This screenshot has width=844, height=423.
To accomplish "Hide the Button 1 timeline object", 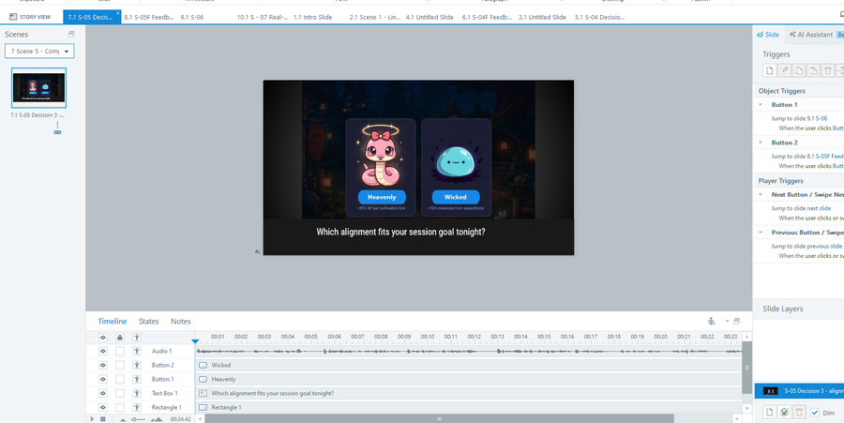I will point(103,379).
